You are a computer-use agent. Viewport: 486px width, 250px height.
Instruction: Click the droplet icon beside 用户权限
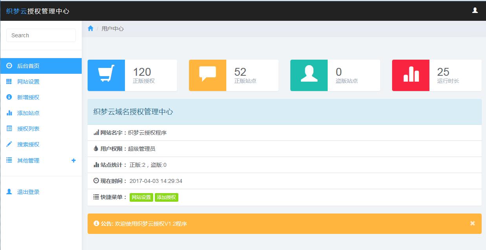coord(96,149)
